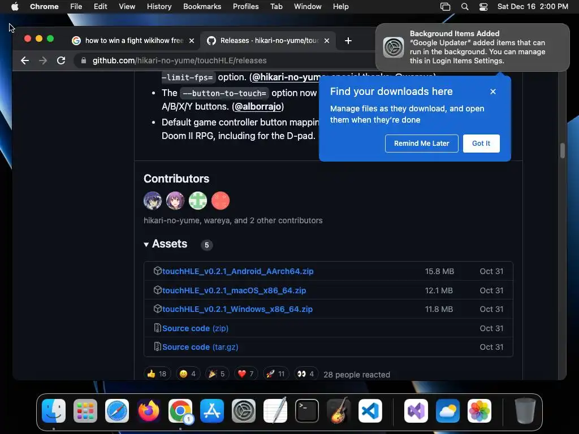Click Remind Me Later

click(x=422, y=144)
